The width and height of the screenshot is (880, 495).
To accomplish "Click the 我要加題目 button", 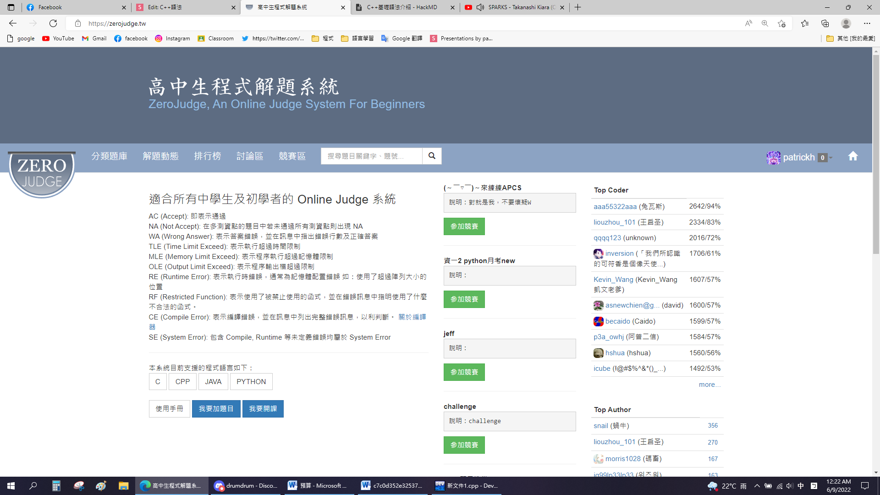I will (216, 408).
